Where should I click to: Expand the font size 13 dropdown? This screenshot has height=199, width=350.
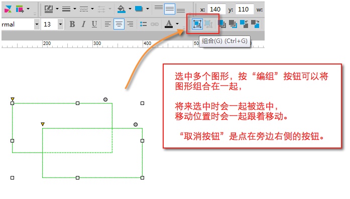[60, 24]
